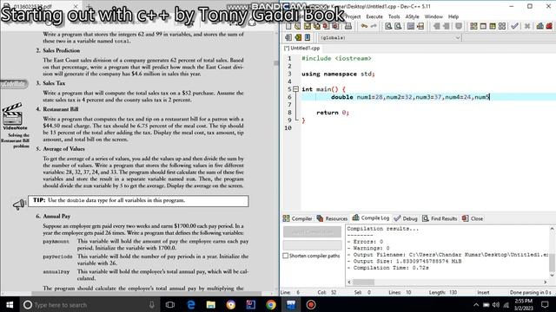Click the green Toggle Bookmarks icon
Image resolution: width=556 pixels, height=312 pixels.
(x=298, y=37)
